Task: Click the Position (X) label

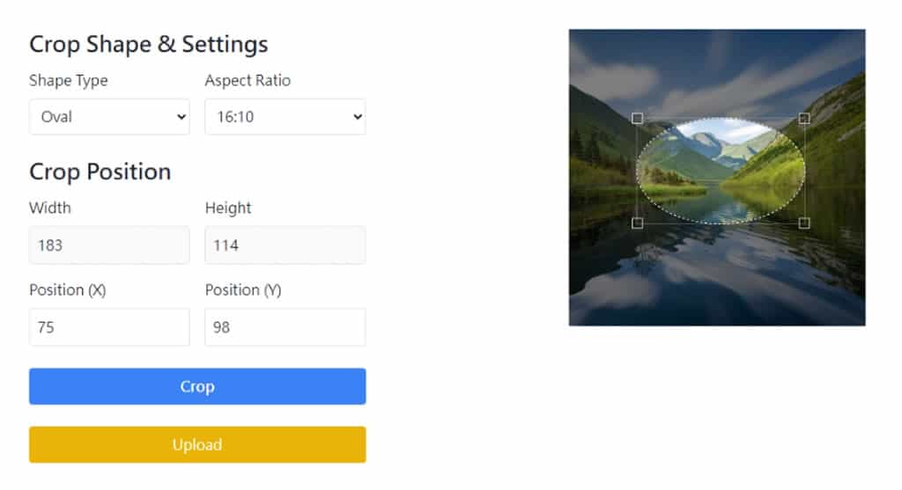Action: click(68, 290)
